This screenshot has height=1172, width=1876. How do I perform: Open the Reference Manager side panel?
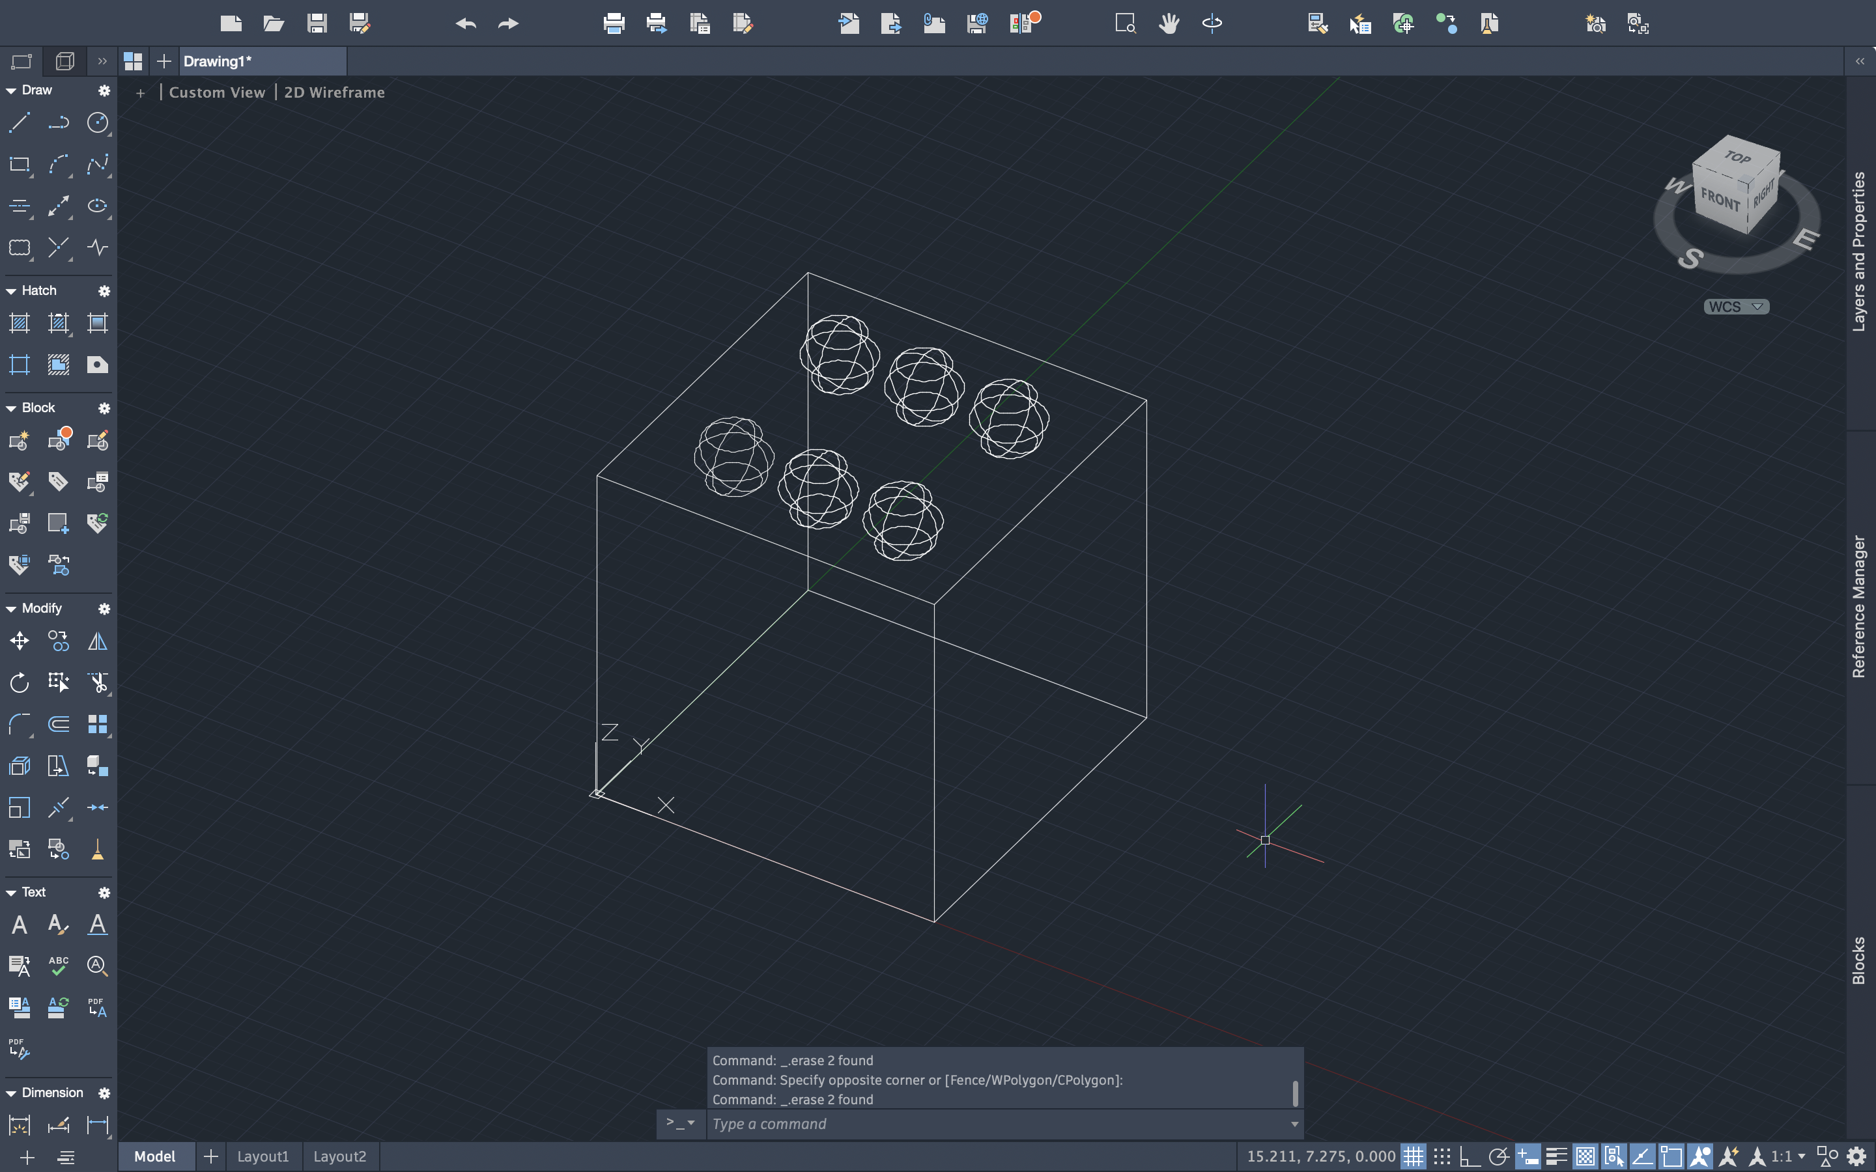pos(1859,606)
